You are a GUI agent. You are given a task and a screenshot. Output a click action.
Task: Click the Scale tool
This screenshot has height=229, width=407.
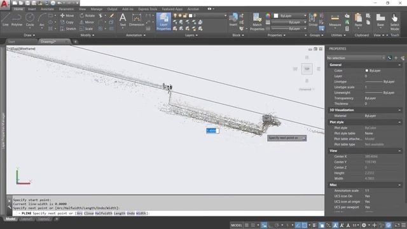pyautogui.click(x=86, y=29)
